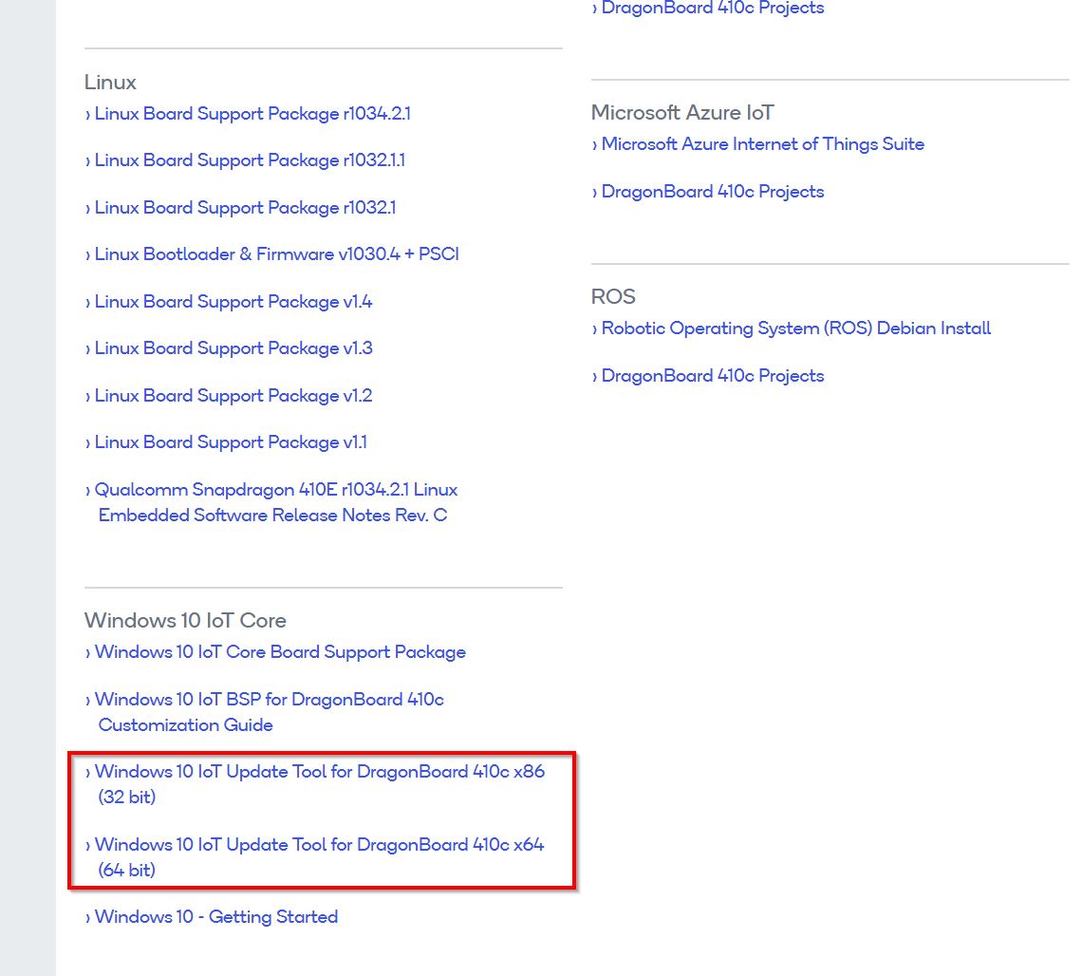Viewport: 1082px width, 976px height.
Task: Open Linux Board Support Package r1032.1 link
Action: pos(245,208)
